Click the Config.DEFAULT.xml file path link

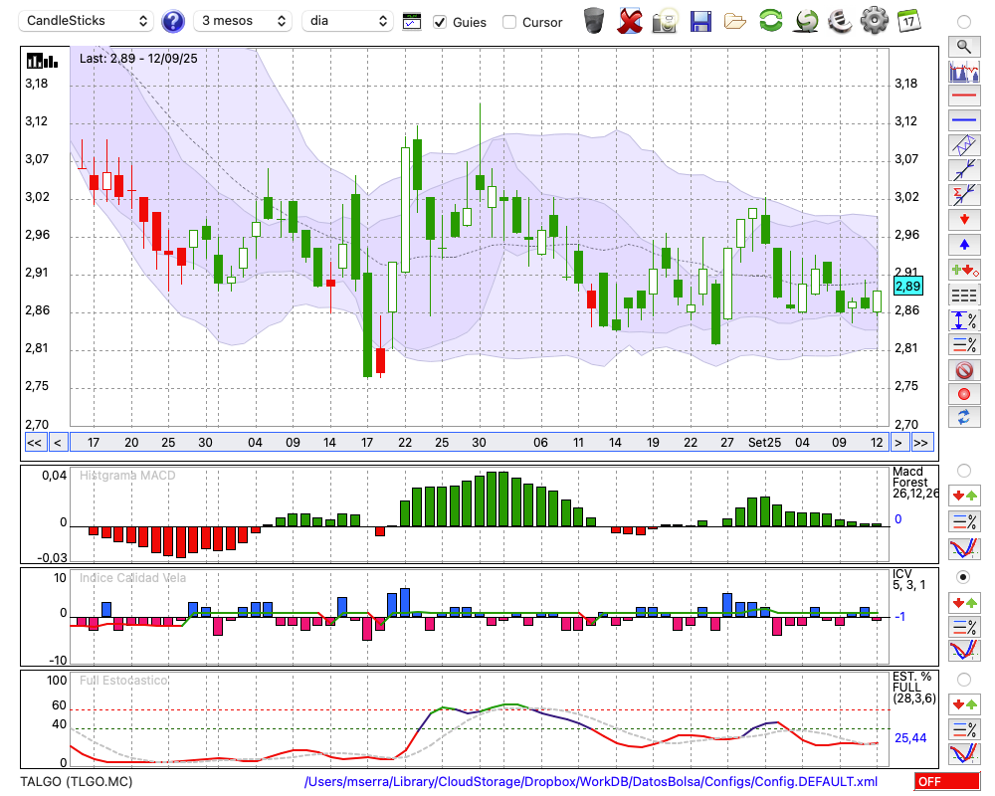pyautogui.click(x=591, y=781)
